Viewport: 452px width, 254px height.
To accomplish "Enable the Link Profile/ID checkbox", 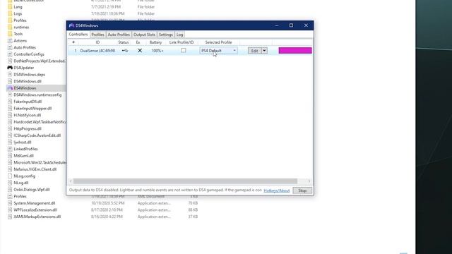I will tap(184, 50).
